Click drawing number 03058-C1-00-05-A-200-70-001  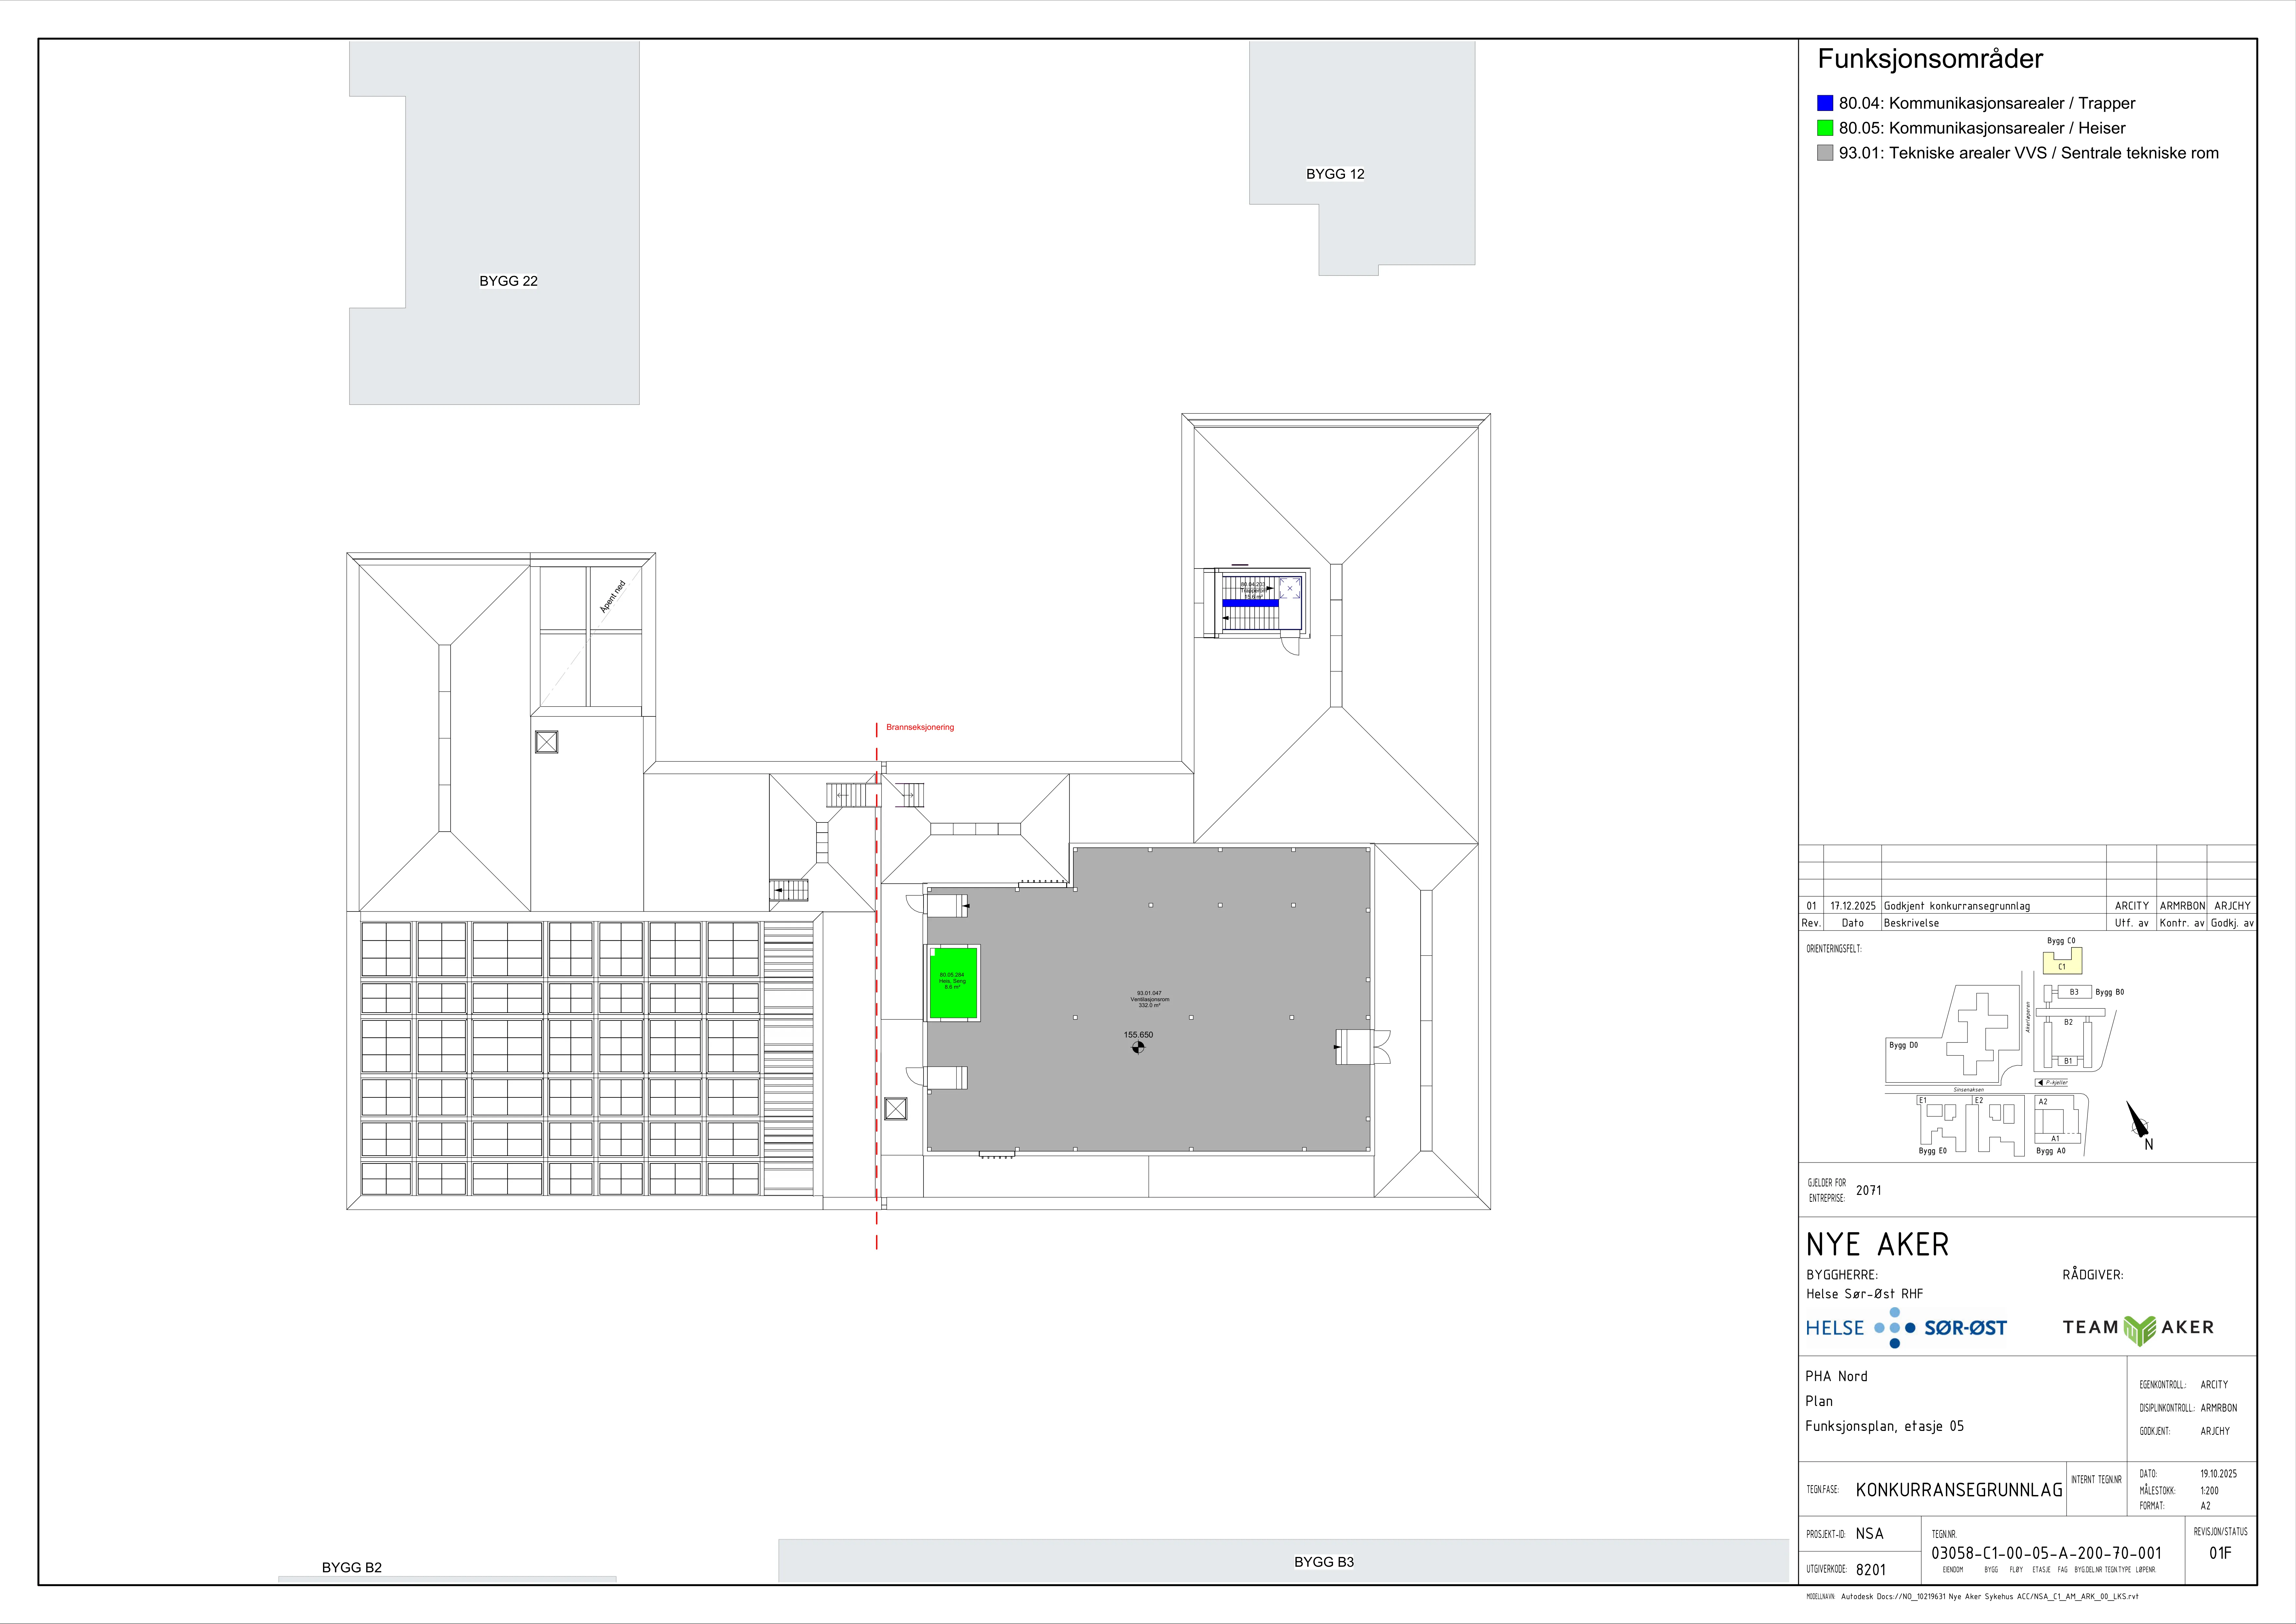point(2046,1553)
